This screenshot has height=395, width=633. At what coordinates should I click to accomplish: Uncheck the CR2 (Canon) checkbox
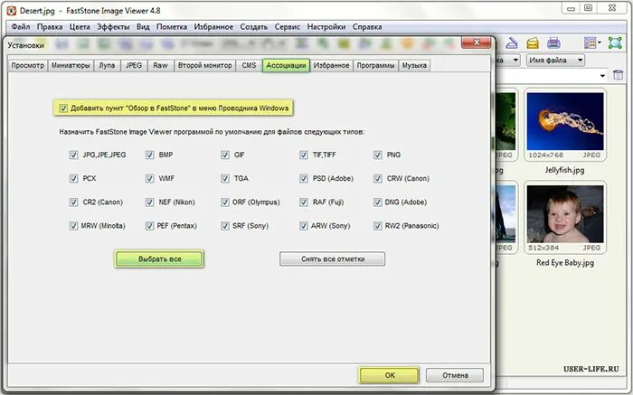(x=73, y=202)
